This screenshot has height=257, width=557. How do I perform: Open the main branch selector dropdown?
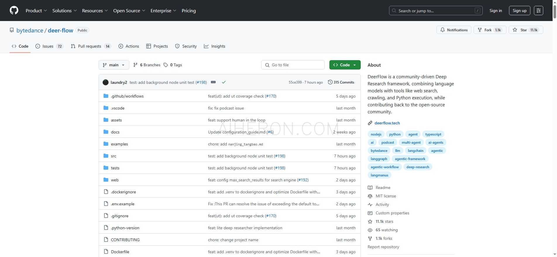tap(114, 65)
